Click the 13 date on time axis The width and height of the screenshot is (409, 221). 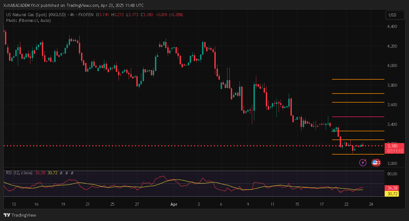coord(14,204)
